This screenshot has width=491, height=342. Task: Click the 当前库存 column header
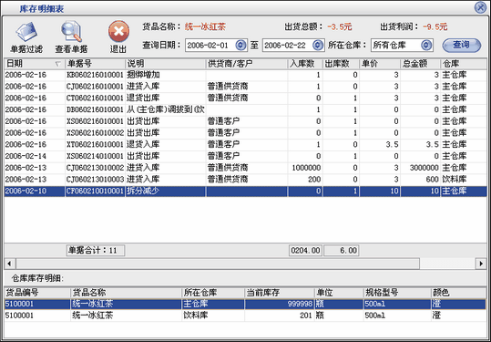point(280,293)
